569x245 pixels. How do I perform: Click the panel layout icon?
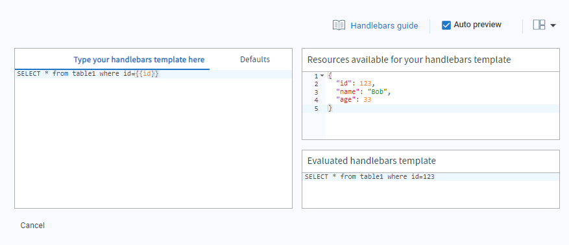[539, 25]
